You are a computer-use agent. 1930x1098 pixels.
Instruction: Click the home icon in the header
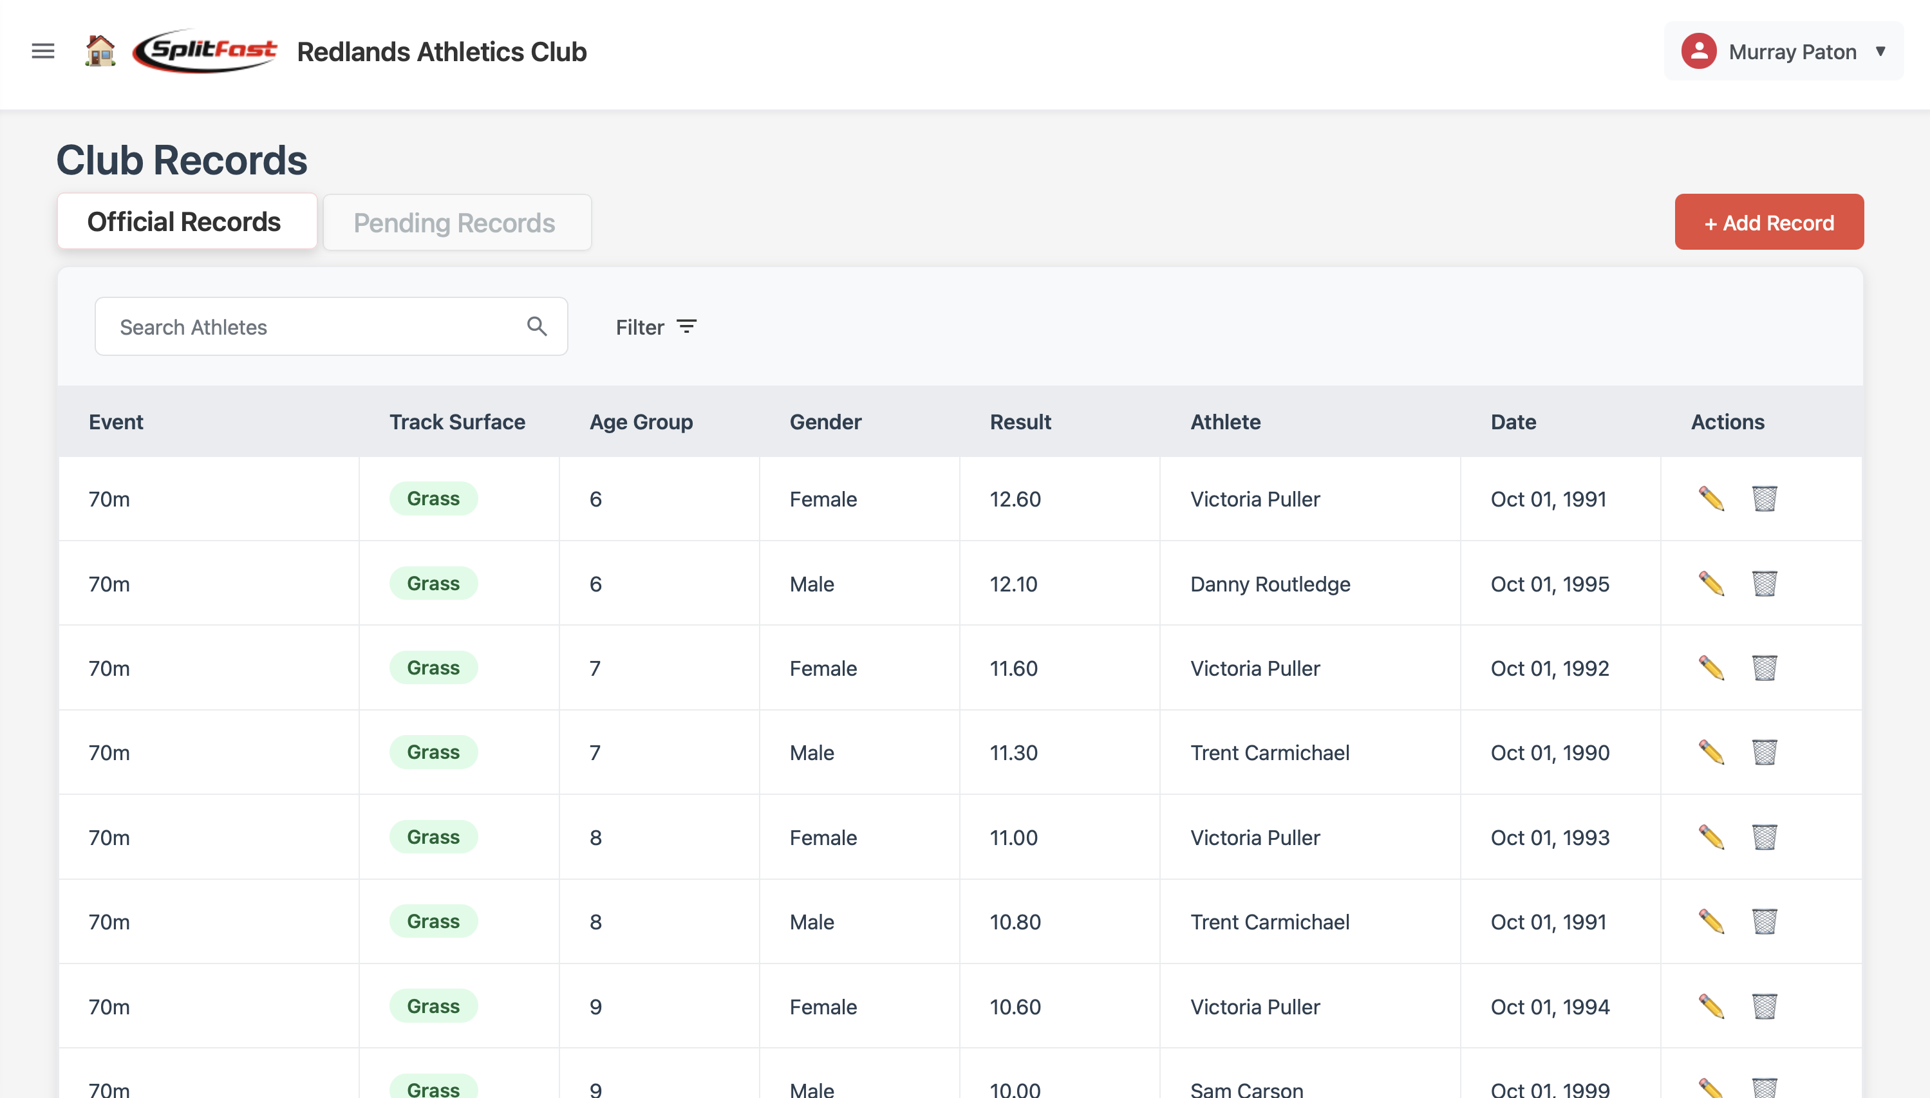coord(100,51)
